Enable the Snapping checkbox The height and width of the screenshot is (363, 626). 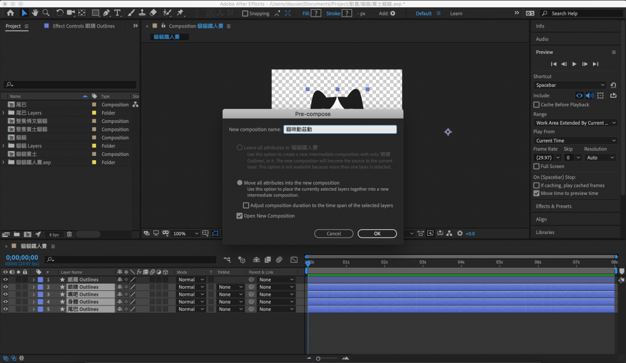[245, 13]
